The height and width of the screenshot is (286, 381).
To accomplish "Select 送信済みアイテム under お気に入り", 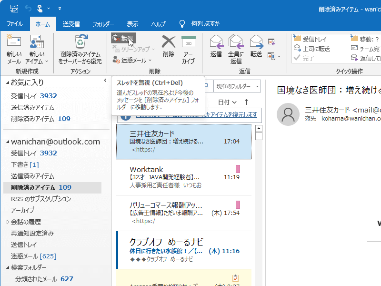I will click(32, 107).
